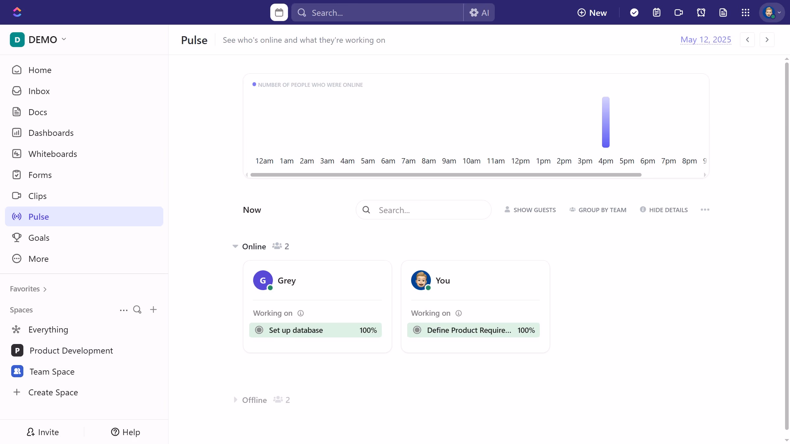
Task: Expand the Offline group
Action: point(235,400)
